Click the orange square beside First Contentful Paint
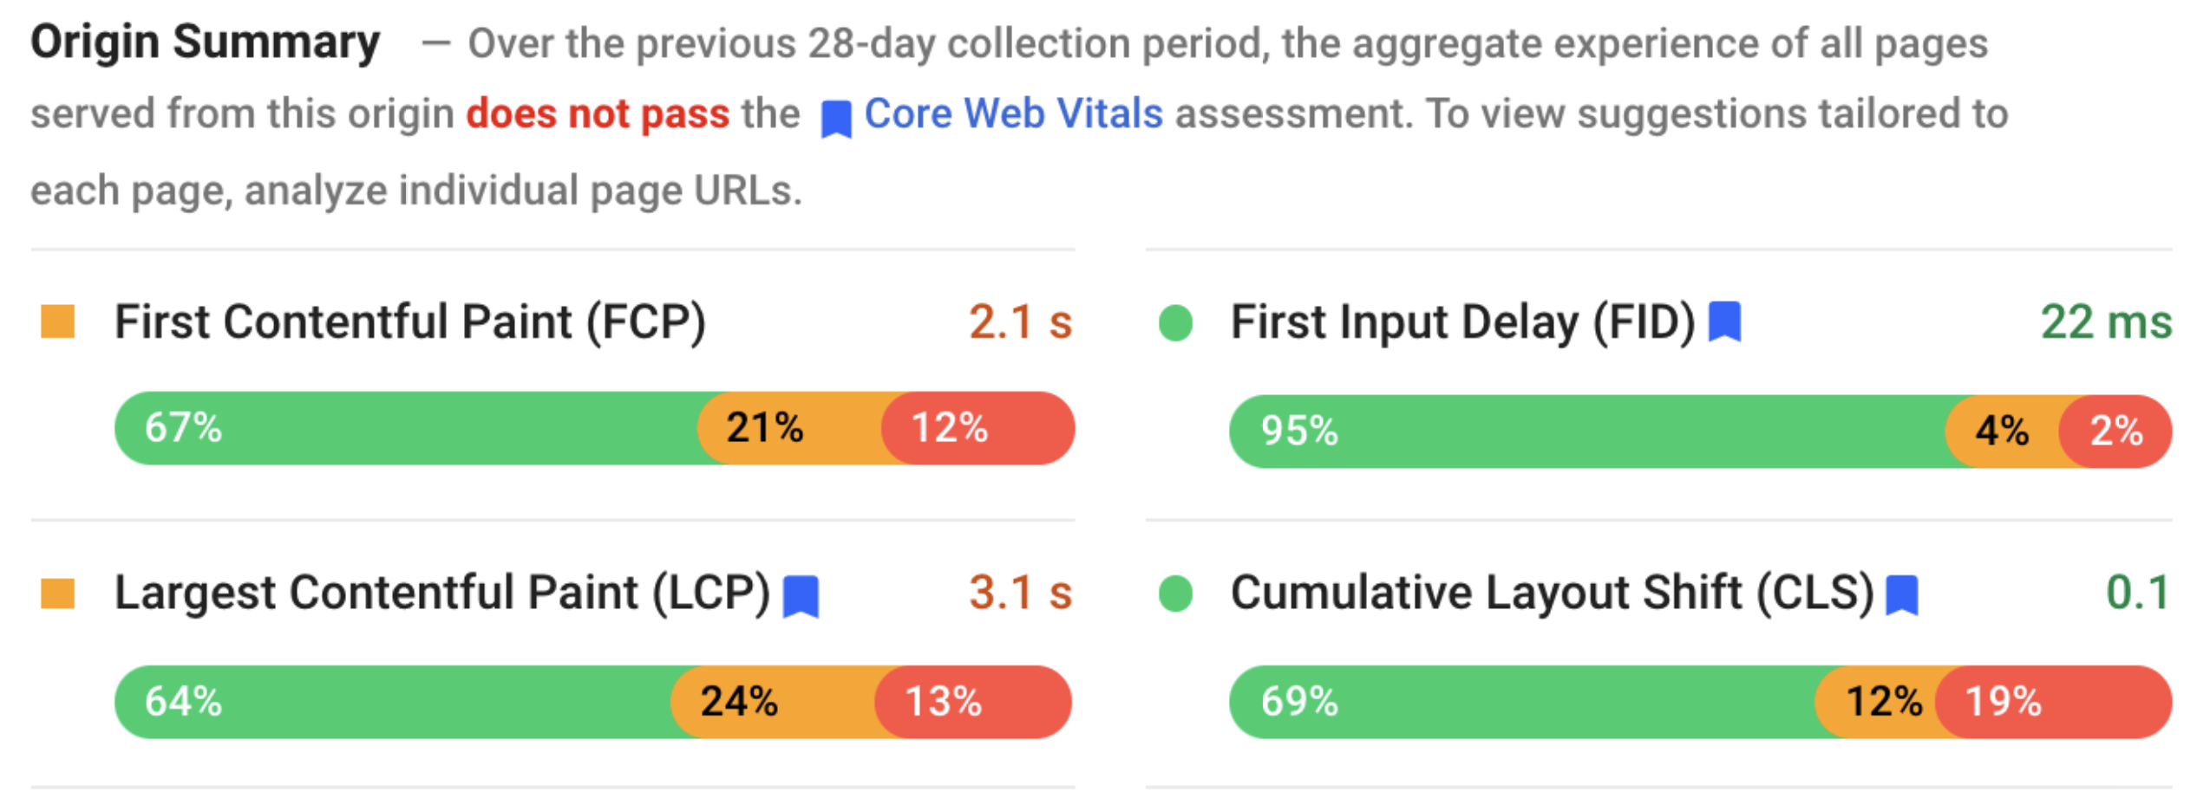This screenshot has width=2210, height=811. pyautogui.click(x=58, y=321)
